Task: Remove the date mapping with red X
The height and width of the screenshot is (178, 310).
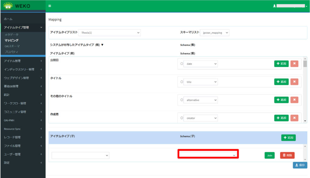Action: pos(294,64)
